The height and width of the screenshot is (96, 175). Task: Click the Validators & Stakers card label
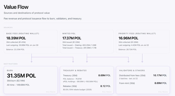click(x=132, y=70)
